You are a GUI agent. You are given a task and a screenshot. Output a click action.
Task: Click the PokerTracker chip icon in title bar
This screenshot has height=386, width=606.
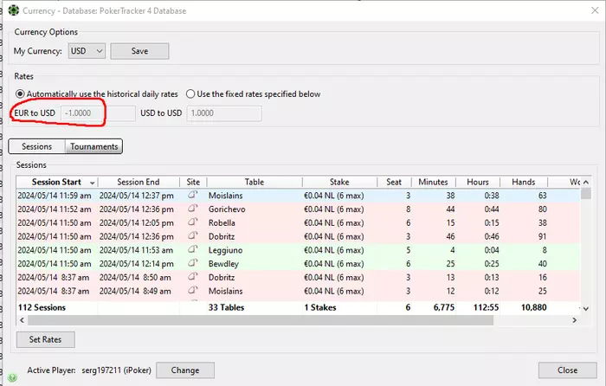point(13,10)
